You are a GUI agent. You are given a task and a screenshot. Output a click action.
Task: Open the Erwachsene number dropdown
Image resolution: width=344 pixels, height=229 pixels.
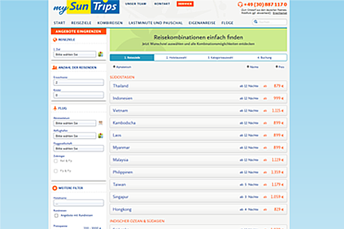[79, 82]
